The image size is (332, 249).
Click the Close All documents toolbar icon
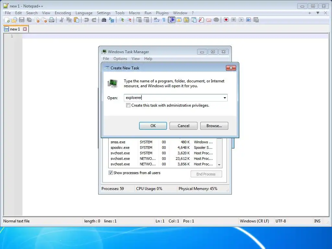[44, 20]
